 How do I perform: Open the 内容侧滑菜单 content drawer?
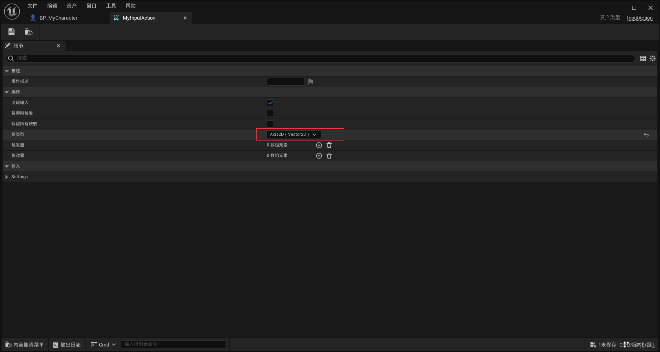pos(25,345)
